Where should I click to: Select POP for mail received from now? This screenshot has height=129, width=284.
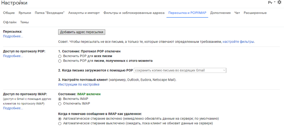pos(60,61)
